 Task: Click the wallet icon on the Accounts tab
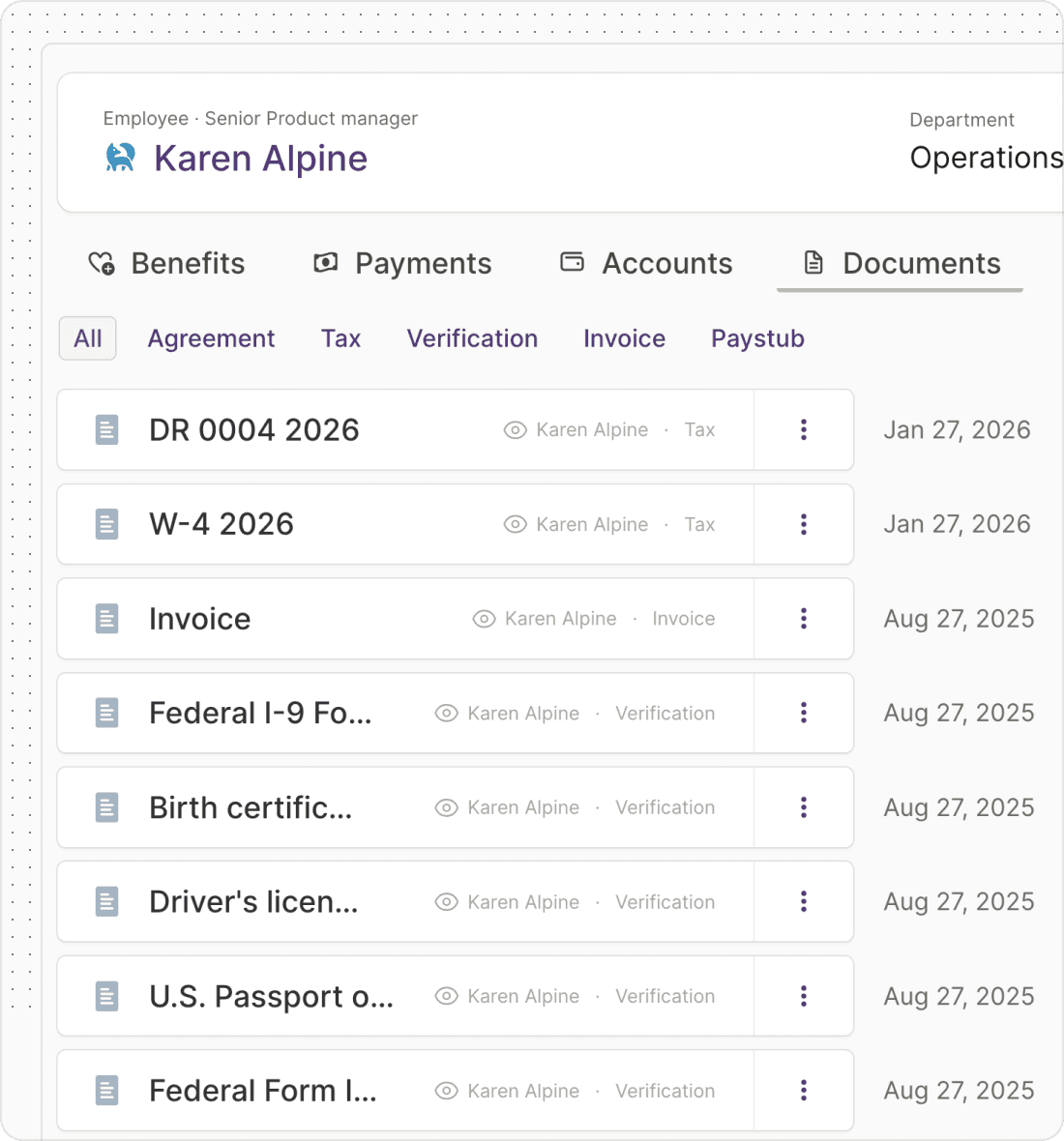pyautogui.click(x=572, y=262)
